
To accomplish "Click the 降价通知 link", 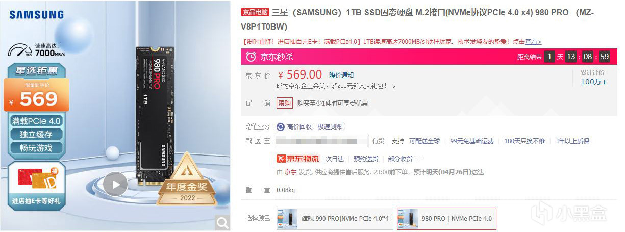I will pyautogui.click(x=342, y=75).
